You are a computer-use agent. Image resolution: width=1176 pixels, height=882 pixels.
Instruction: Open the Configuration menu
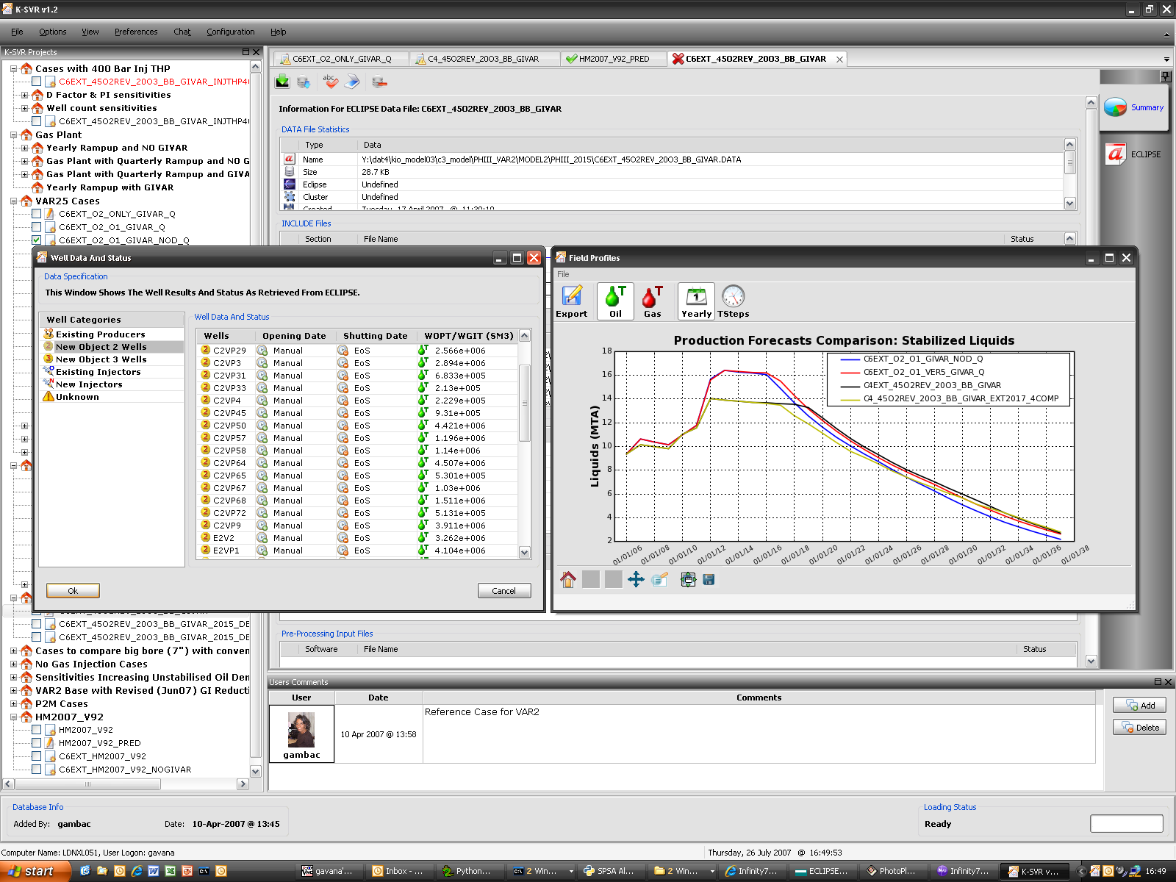pyautogui.click(x=230, y=32)
